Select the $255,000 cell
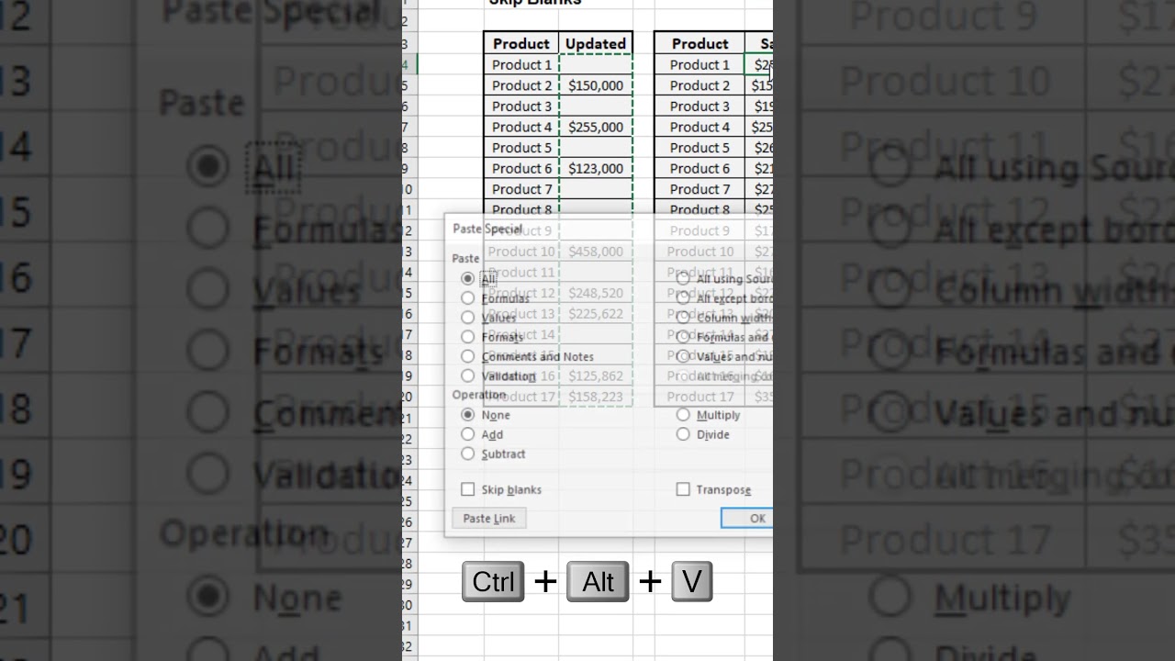1175x661 pixels. pos(596,127)
